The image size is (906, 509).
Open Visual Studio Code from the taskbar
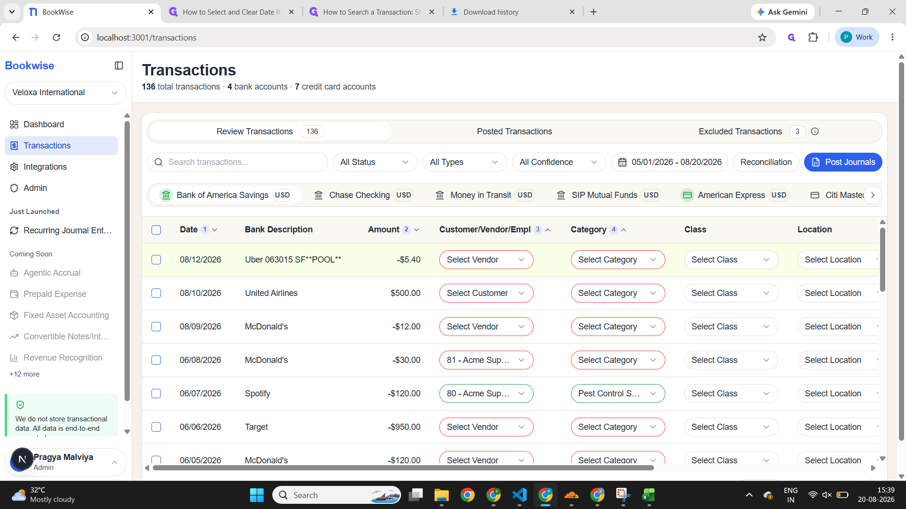coord(520,495)
